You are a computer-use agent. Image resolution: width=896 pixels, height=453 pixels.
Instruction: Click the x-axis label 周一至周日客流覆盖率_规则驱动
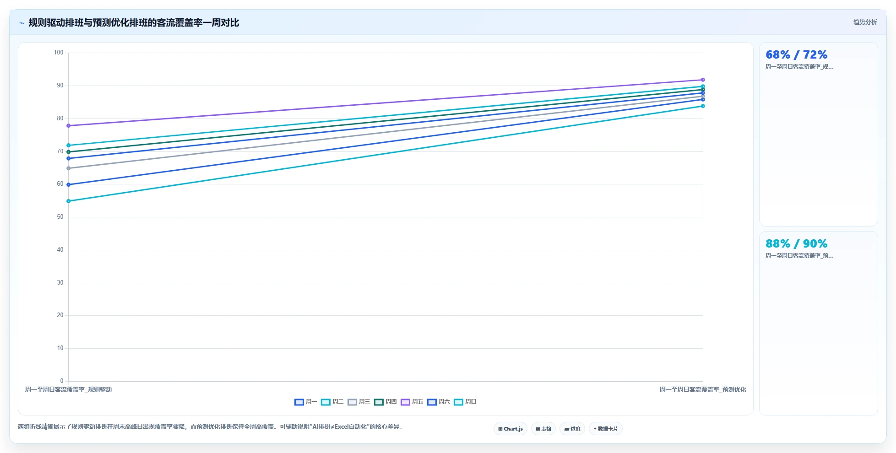point(68,390)
